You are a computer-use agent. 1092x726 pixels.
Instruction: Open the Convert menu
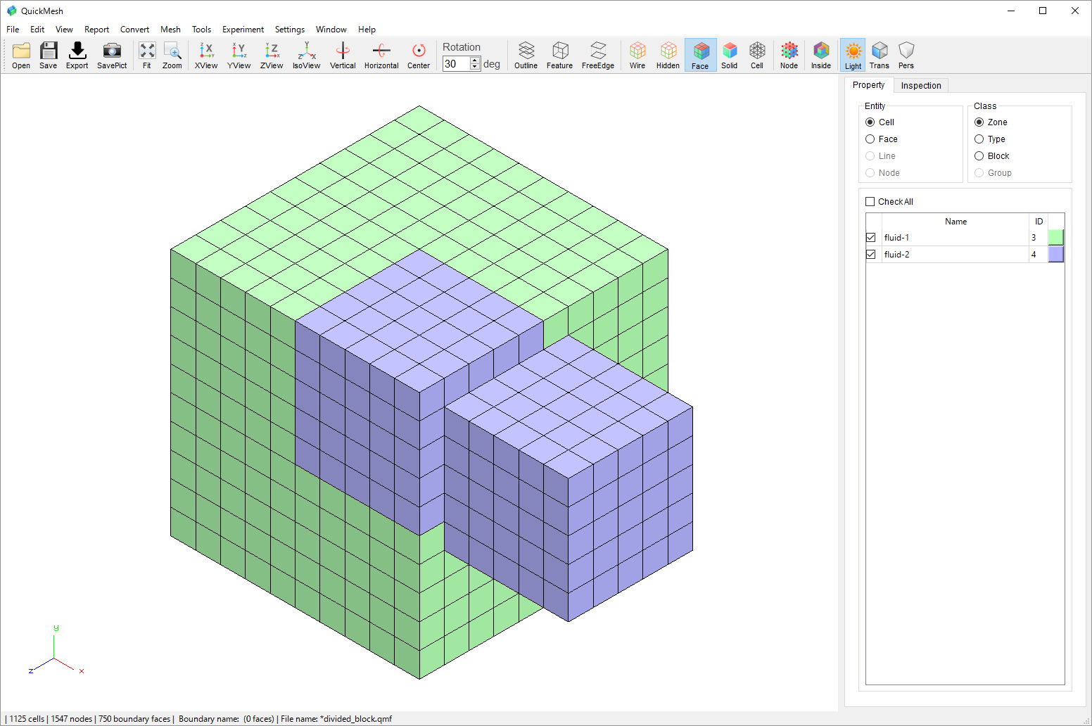pyautogui.click(x=134, y=30)
